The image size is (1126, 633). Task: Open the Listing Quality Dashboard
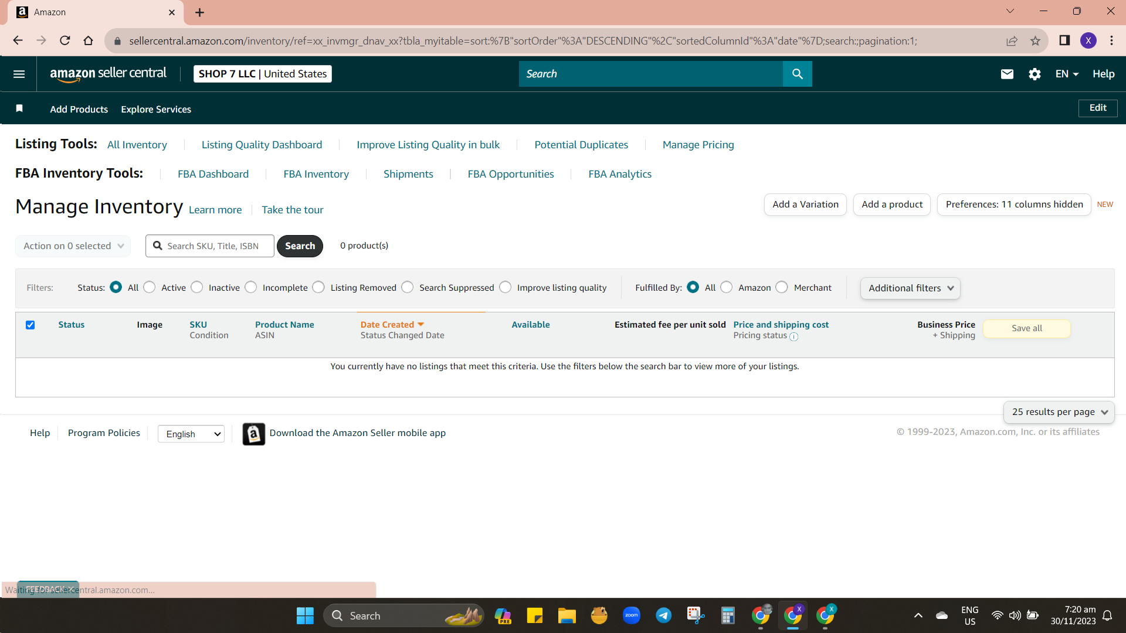(262, 145)
